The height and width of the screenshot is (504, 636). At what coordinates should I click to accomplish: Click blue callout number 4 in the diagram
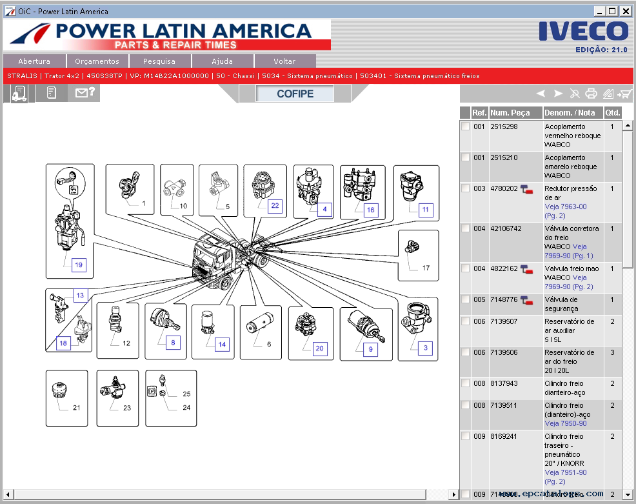pos(324,209)
